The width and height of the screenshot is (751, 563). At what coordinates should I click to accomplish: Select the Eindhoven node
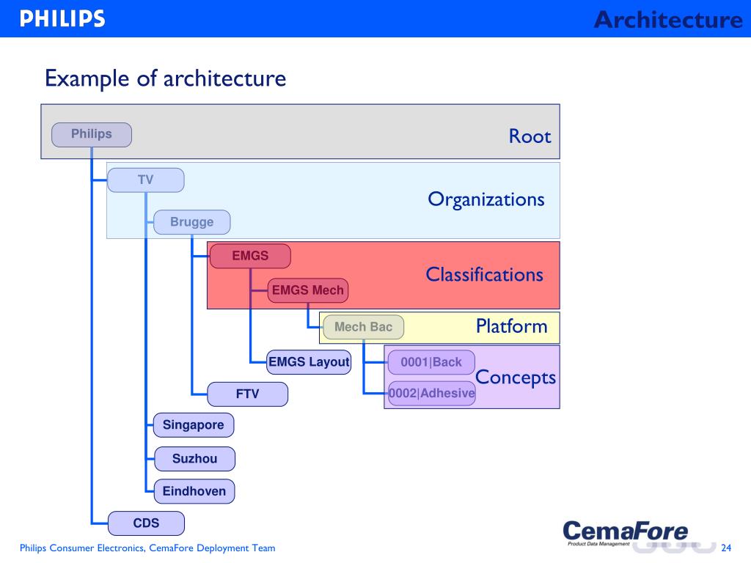tap(194, 492)
